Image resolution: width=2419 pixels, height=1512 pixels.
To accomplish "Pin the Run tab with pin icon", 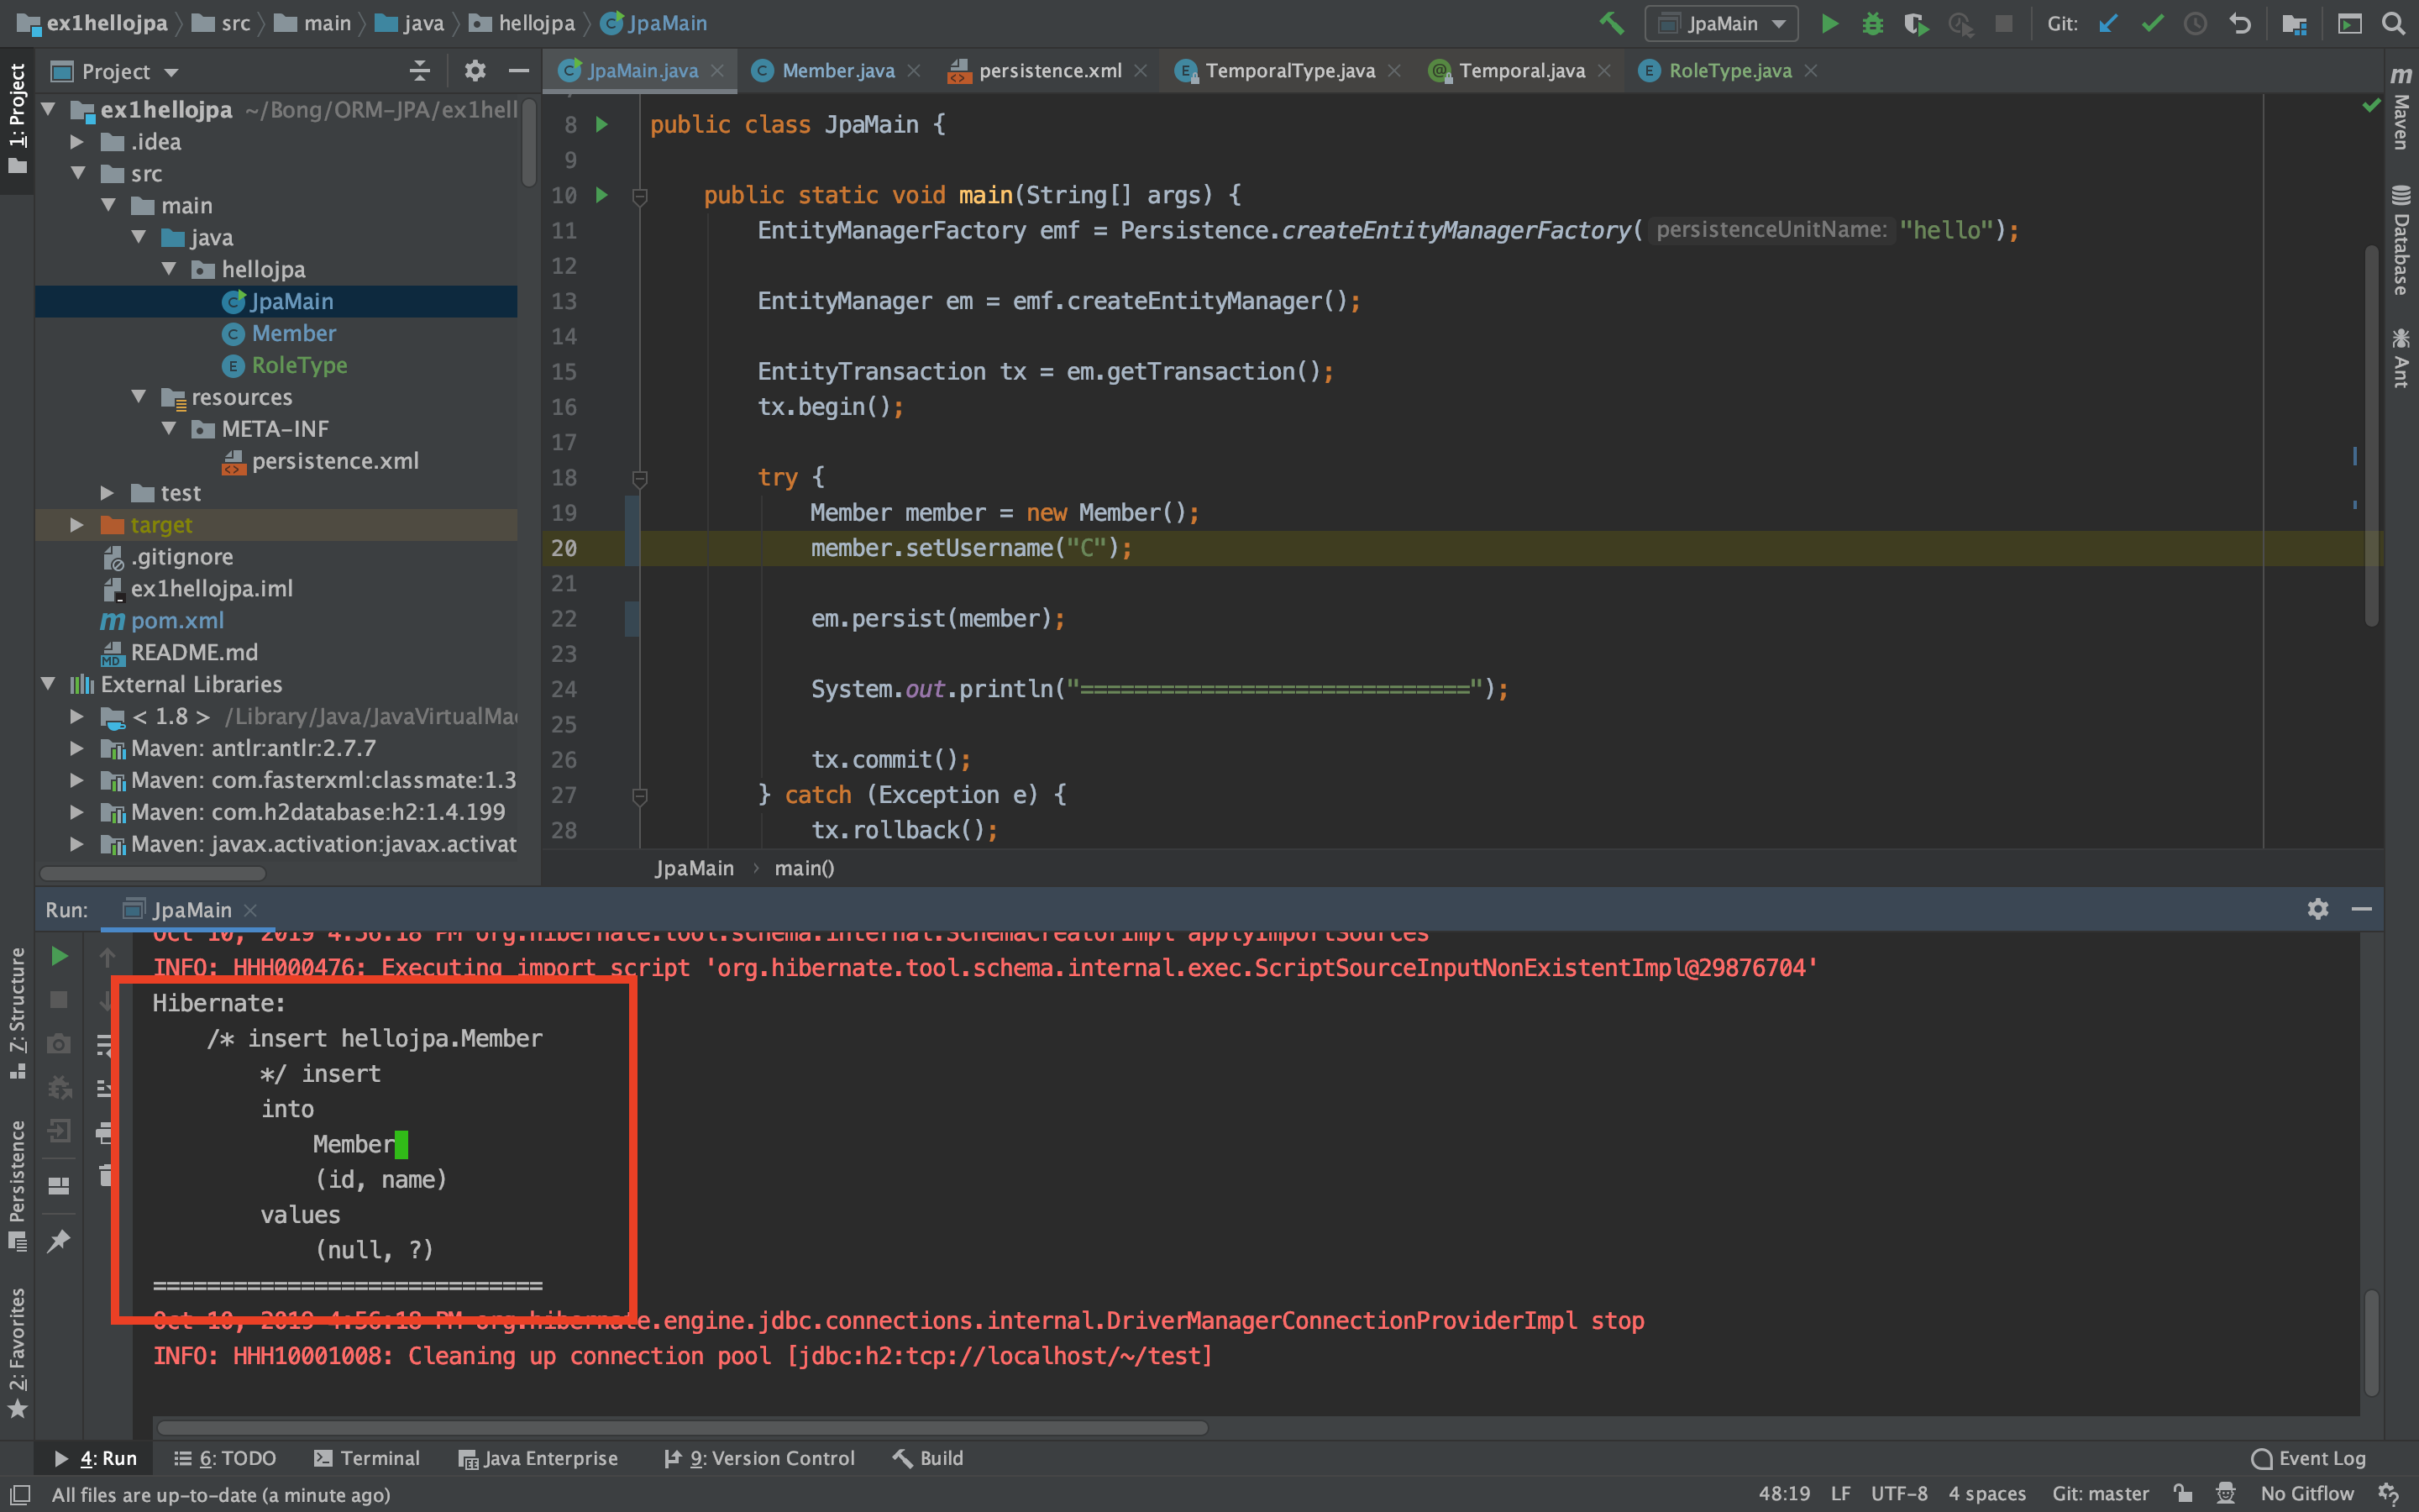I will (x=59, y=1240).
